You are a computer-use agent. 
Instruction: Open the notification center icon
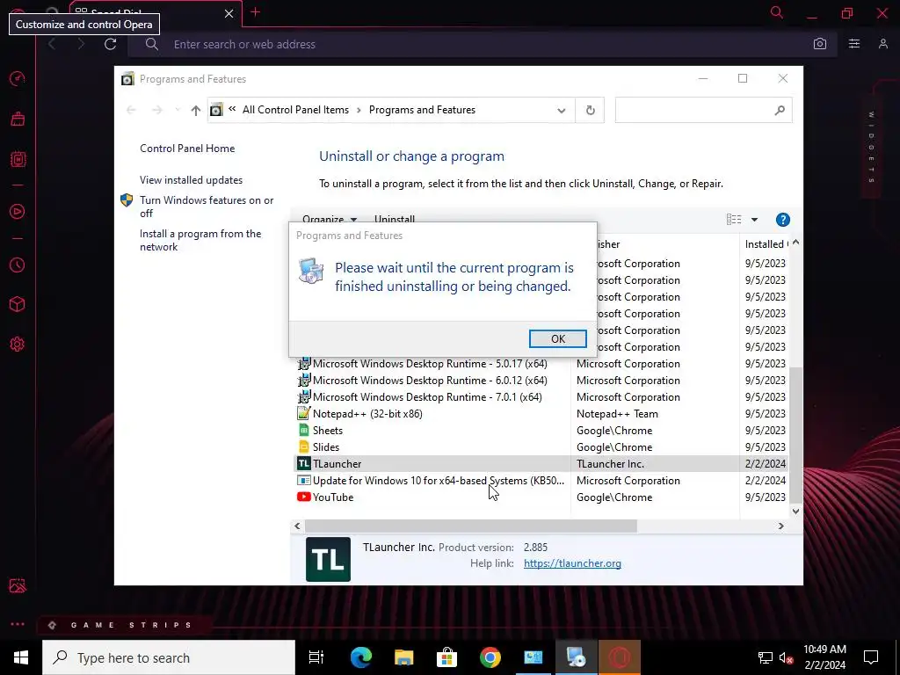871,657
